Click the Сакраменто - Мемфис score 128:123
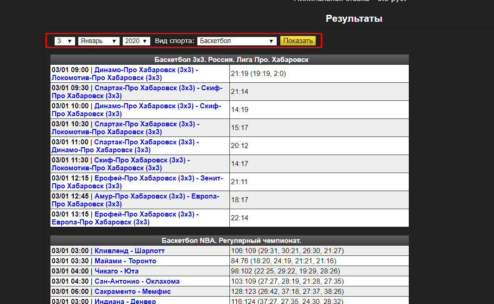Screen dimensions: 494x304 [x=287, y=292]
